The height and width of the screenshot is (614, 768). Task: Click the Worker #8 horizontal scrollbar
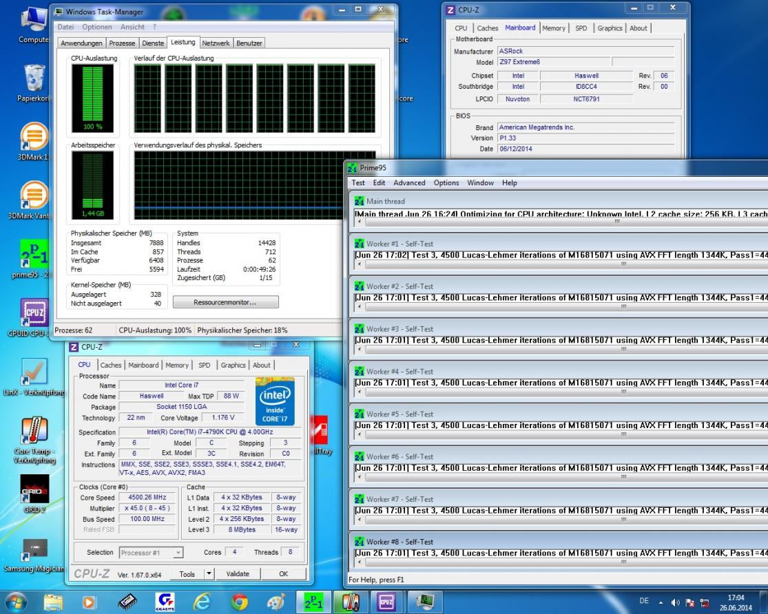click(561, 562)
